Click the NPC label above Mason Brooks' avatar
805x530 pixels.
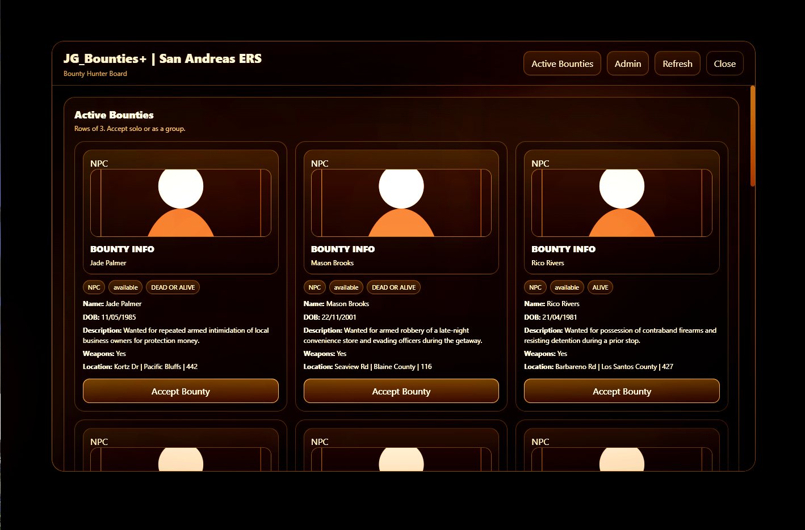click(320, 163)
